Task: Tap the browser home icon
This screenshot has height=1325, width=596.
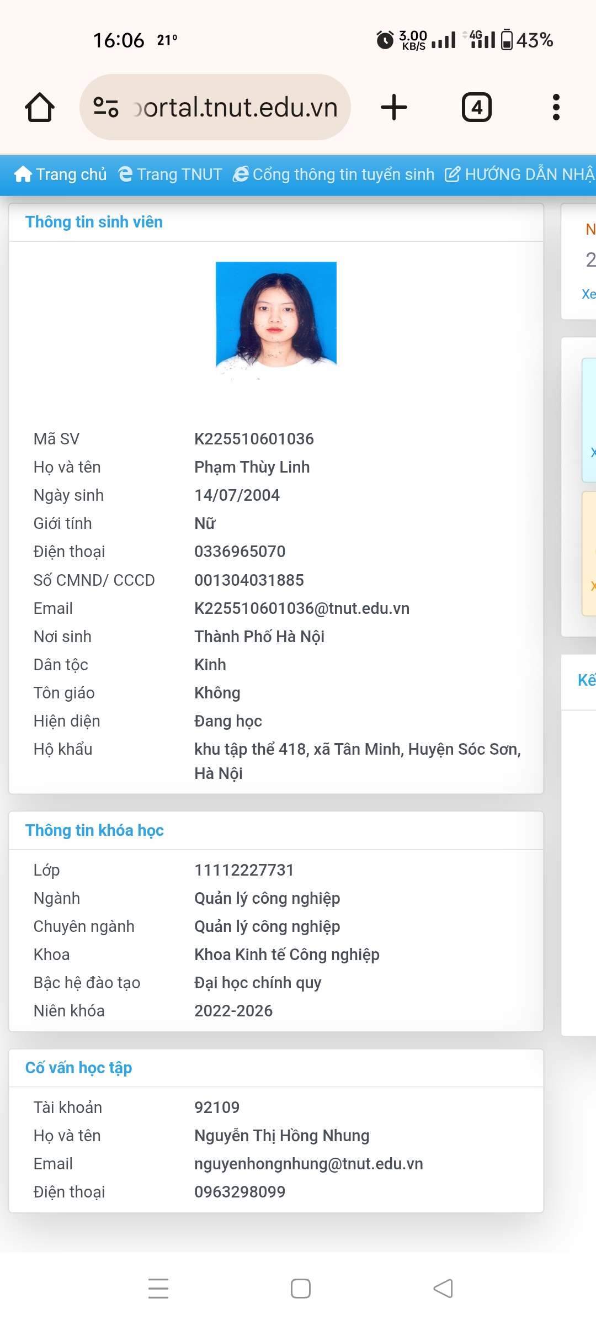Action: [40, 107]
